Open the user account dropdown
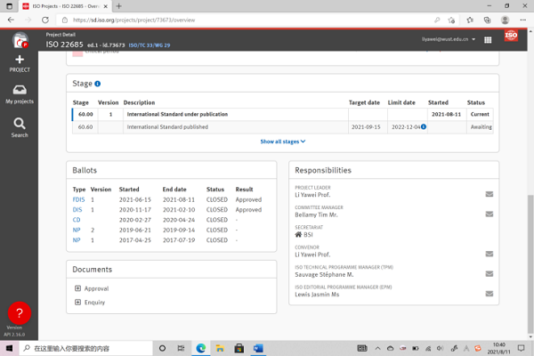The image size is (534, 356). [x=449, y=39]
